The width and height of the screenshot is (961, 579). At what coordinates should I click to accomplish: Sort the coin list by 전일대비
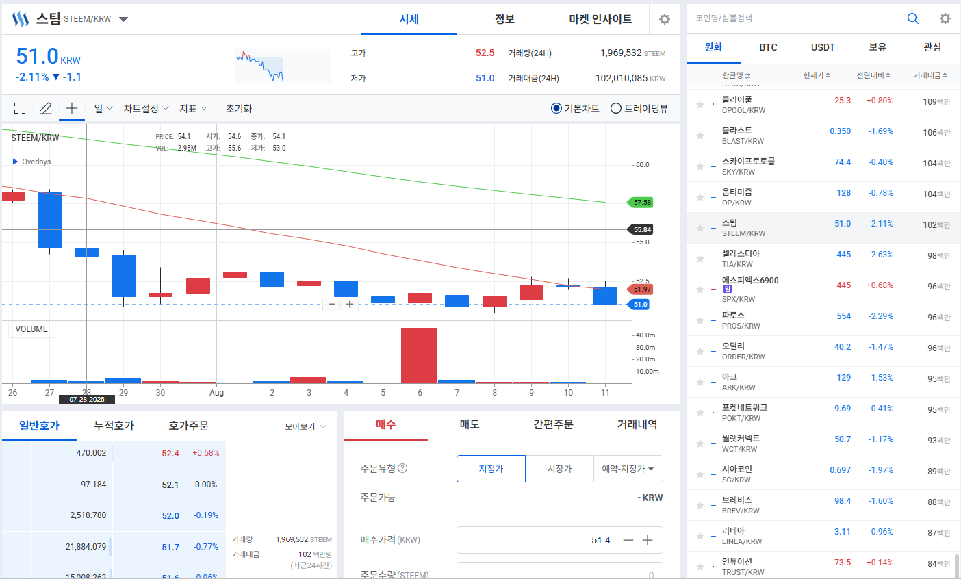[x=873, y=75]
